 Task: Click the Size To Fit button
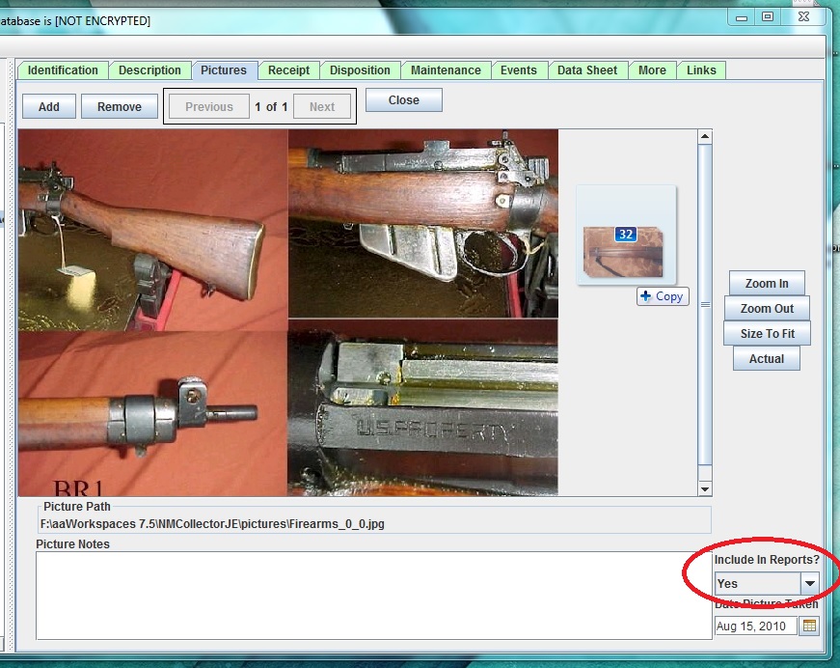tap(767, 334)
